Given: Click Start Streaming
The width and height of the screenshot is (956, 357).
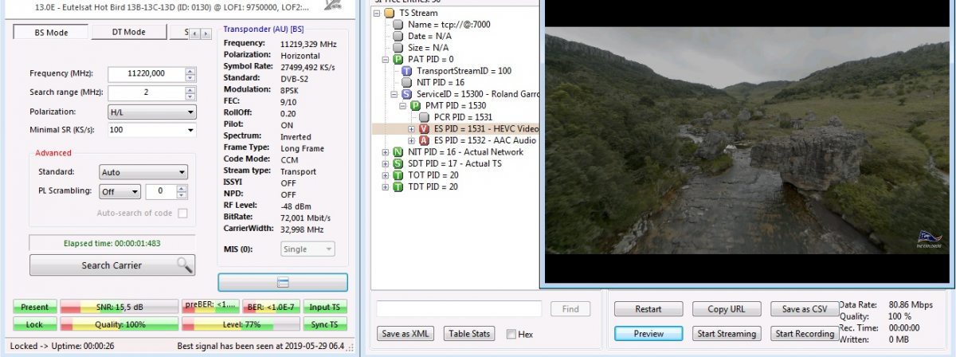Looking at the screenshot, I should 727,334.
